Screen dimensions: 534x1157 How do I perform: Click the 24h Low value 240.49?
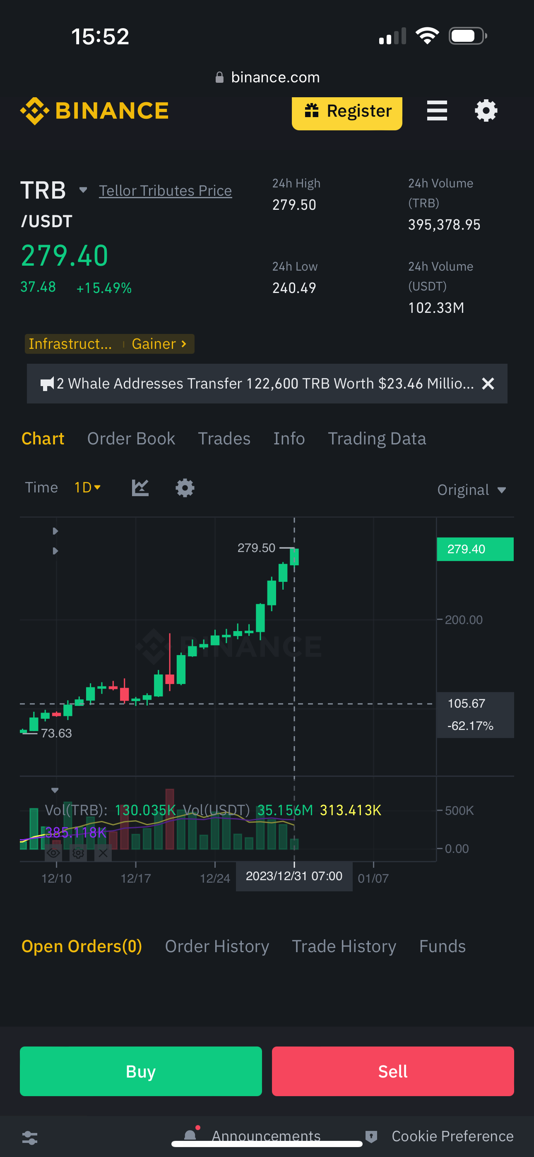tap(294, 288)
